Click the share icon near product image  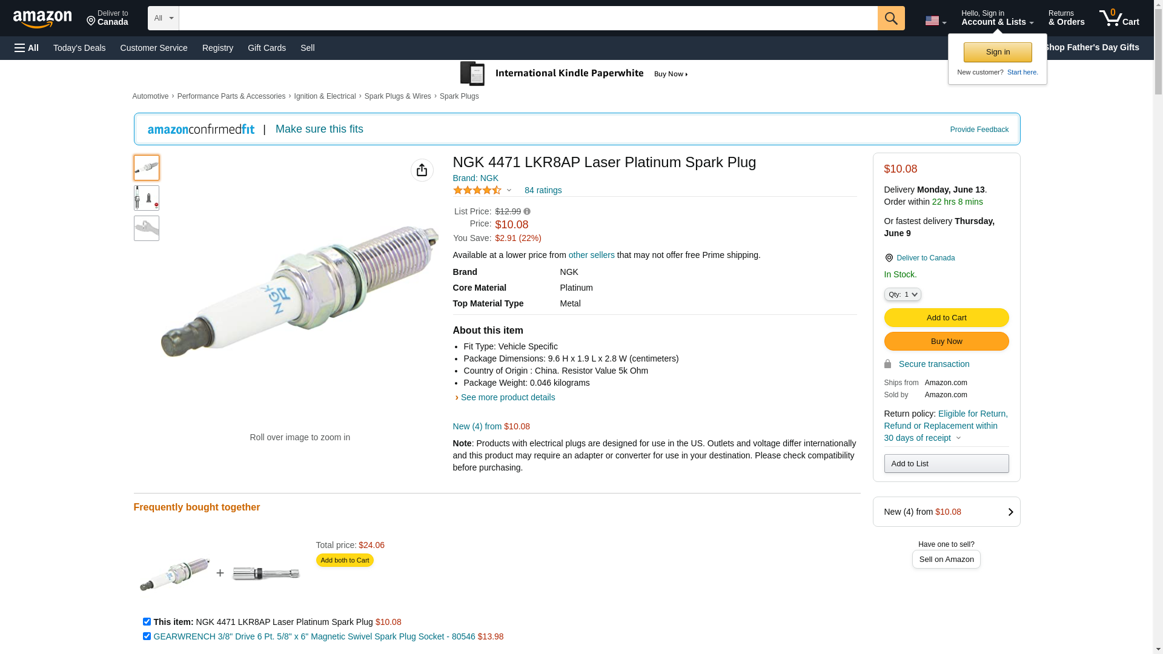tap(422, 170)
